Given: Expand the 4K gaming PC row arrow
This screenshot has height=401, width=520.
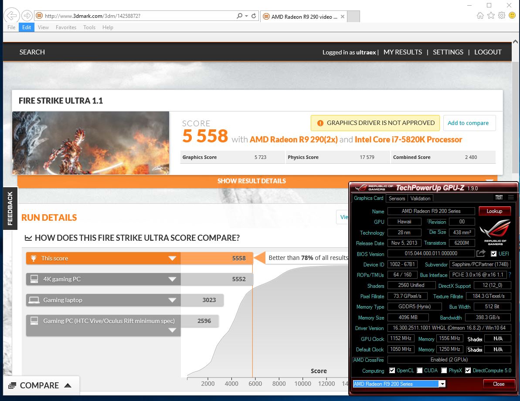Looking at the screenshot, I should click(172, 279).
